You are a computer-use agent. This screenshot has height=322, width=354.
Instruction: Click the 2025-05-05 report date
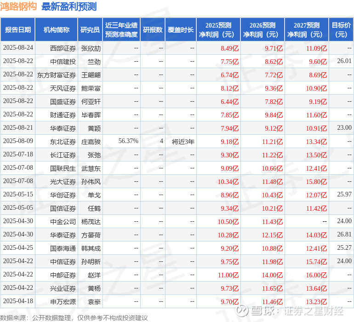[x=18, y=207]
